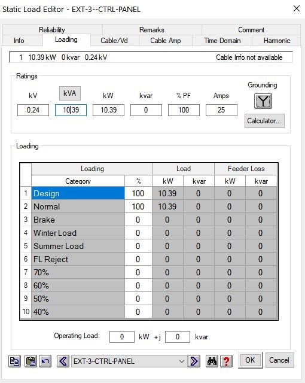305x383 pixels.
Task: Switch to the Time Domain tab
Action: (x=222, y=41)
